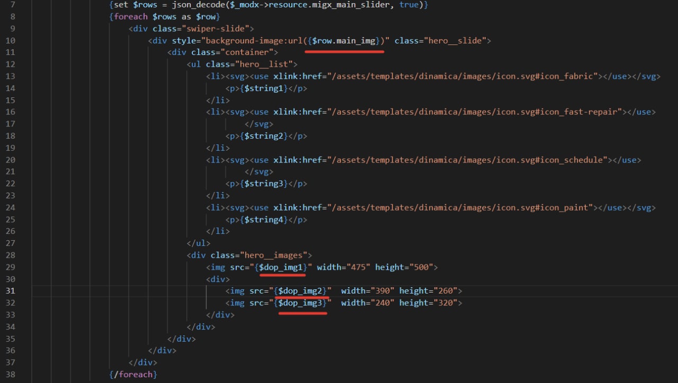Click the {$string1} placeholder
Image resolution: width=678 pixels, height=383 pixels.
263,88
